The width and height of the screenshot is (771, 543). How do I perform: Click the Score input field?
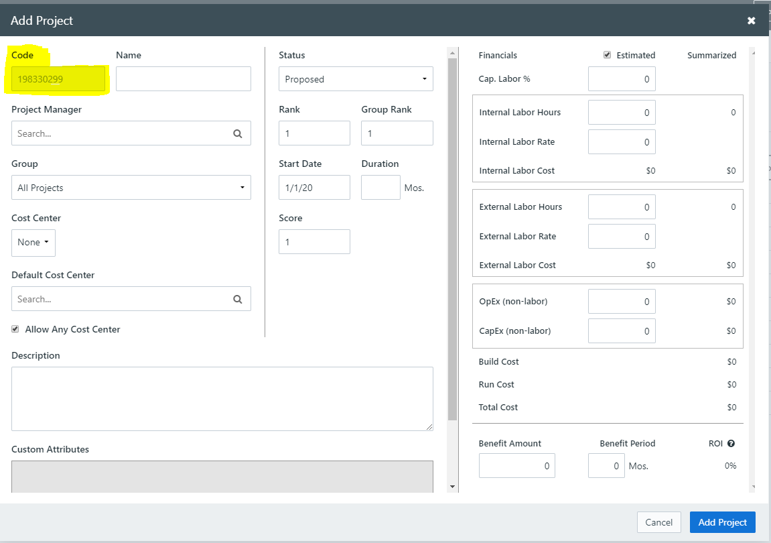(x=314, y=242)
